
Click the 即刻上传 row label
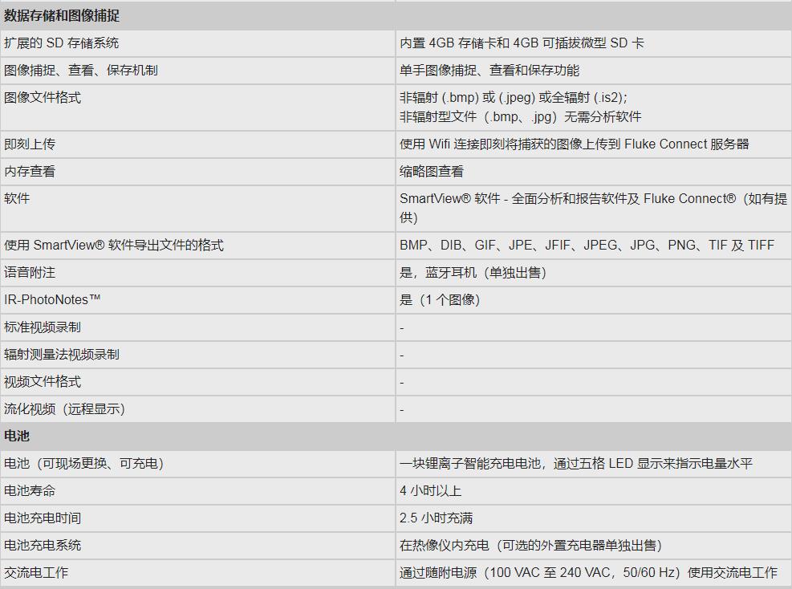30,144
